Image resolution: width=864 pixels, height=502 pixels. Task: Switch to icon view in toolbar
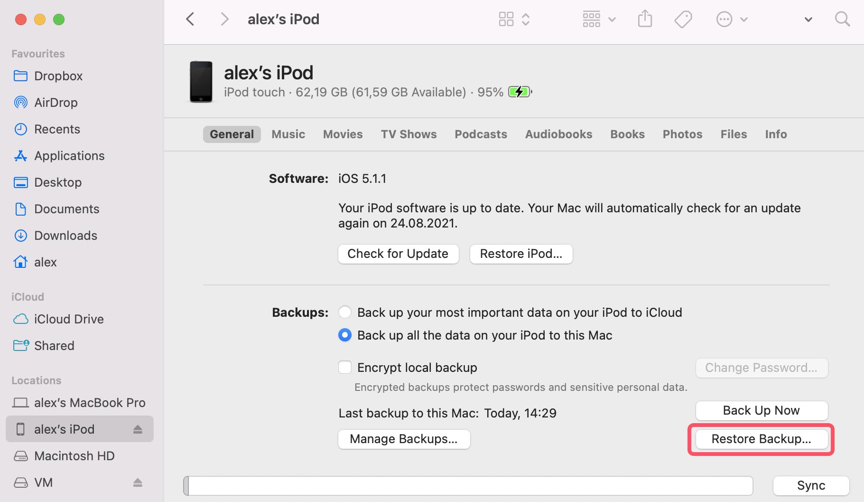point(506,19)
